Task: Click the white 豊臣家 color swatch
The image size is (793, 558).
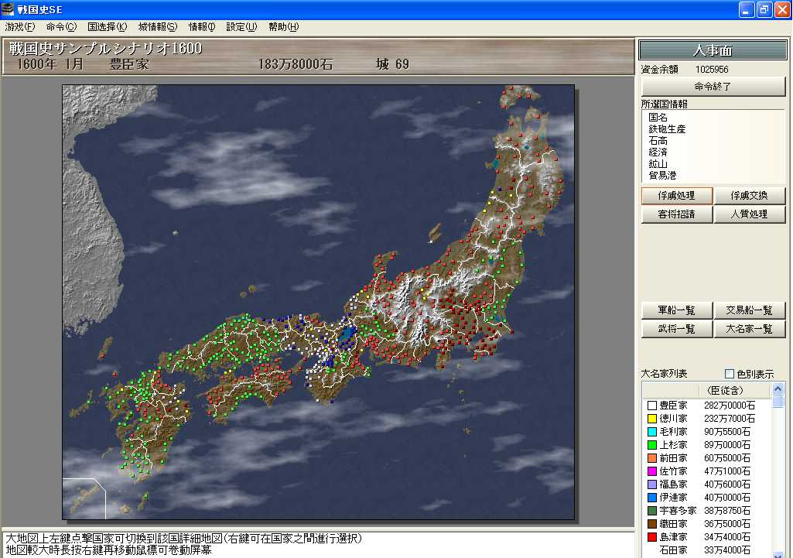Action: coord(652,406)
